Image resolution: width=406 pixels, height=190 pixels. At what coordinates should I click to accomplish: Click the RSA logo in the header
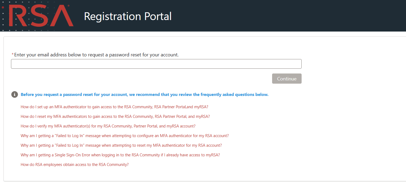point(41,16)
